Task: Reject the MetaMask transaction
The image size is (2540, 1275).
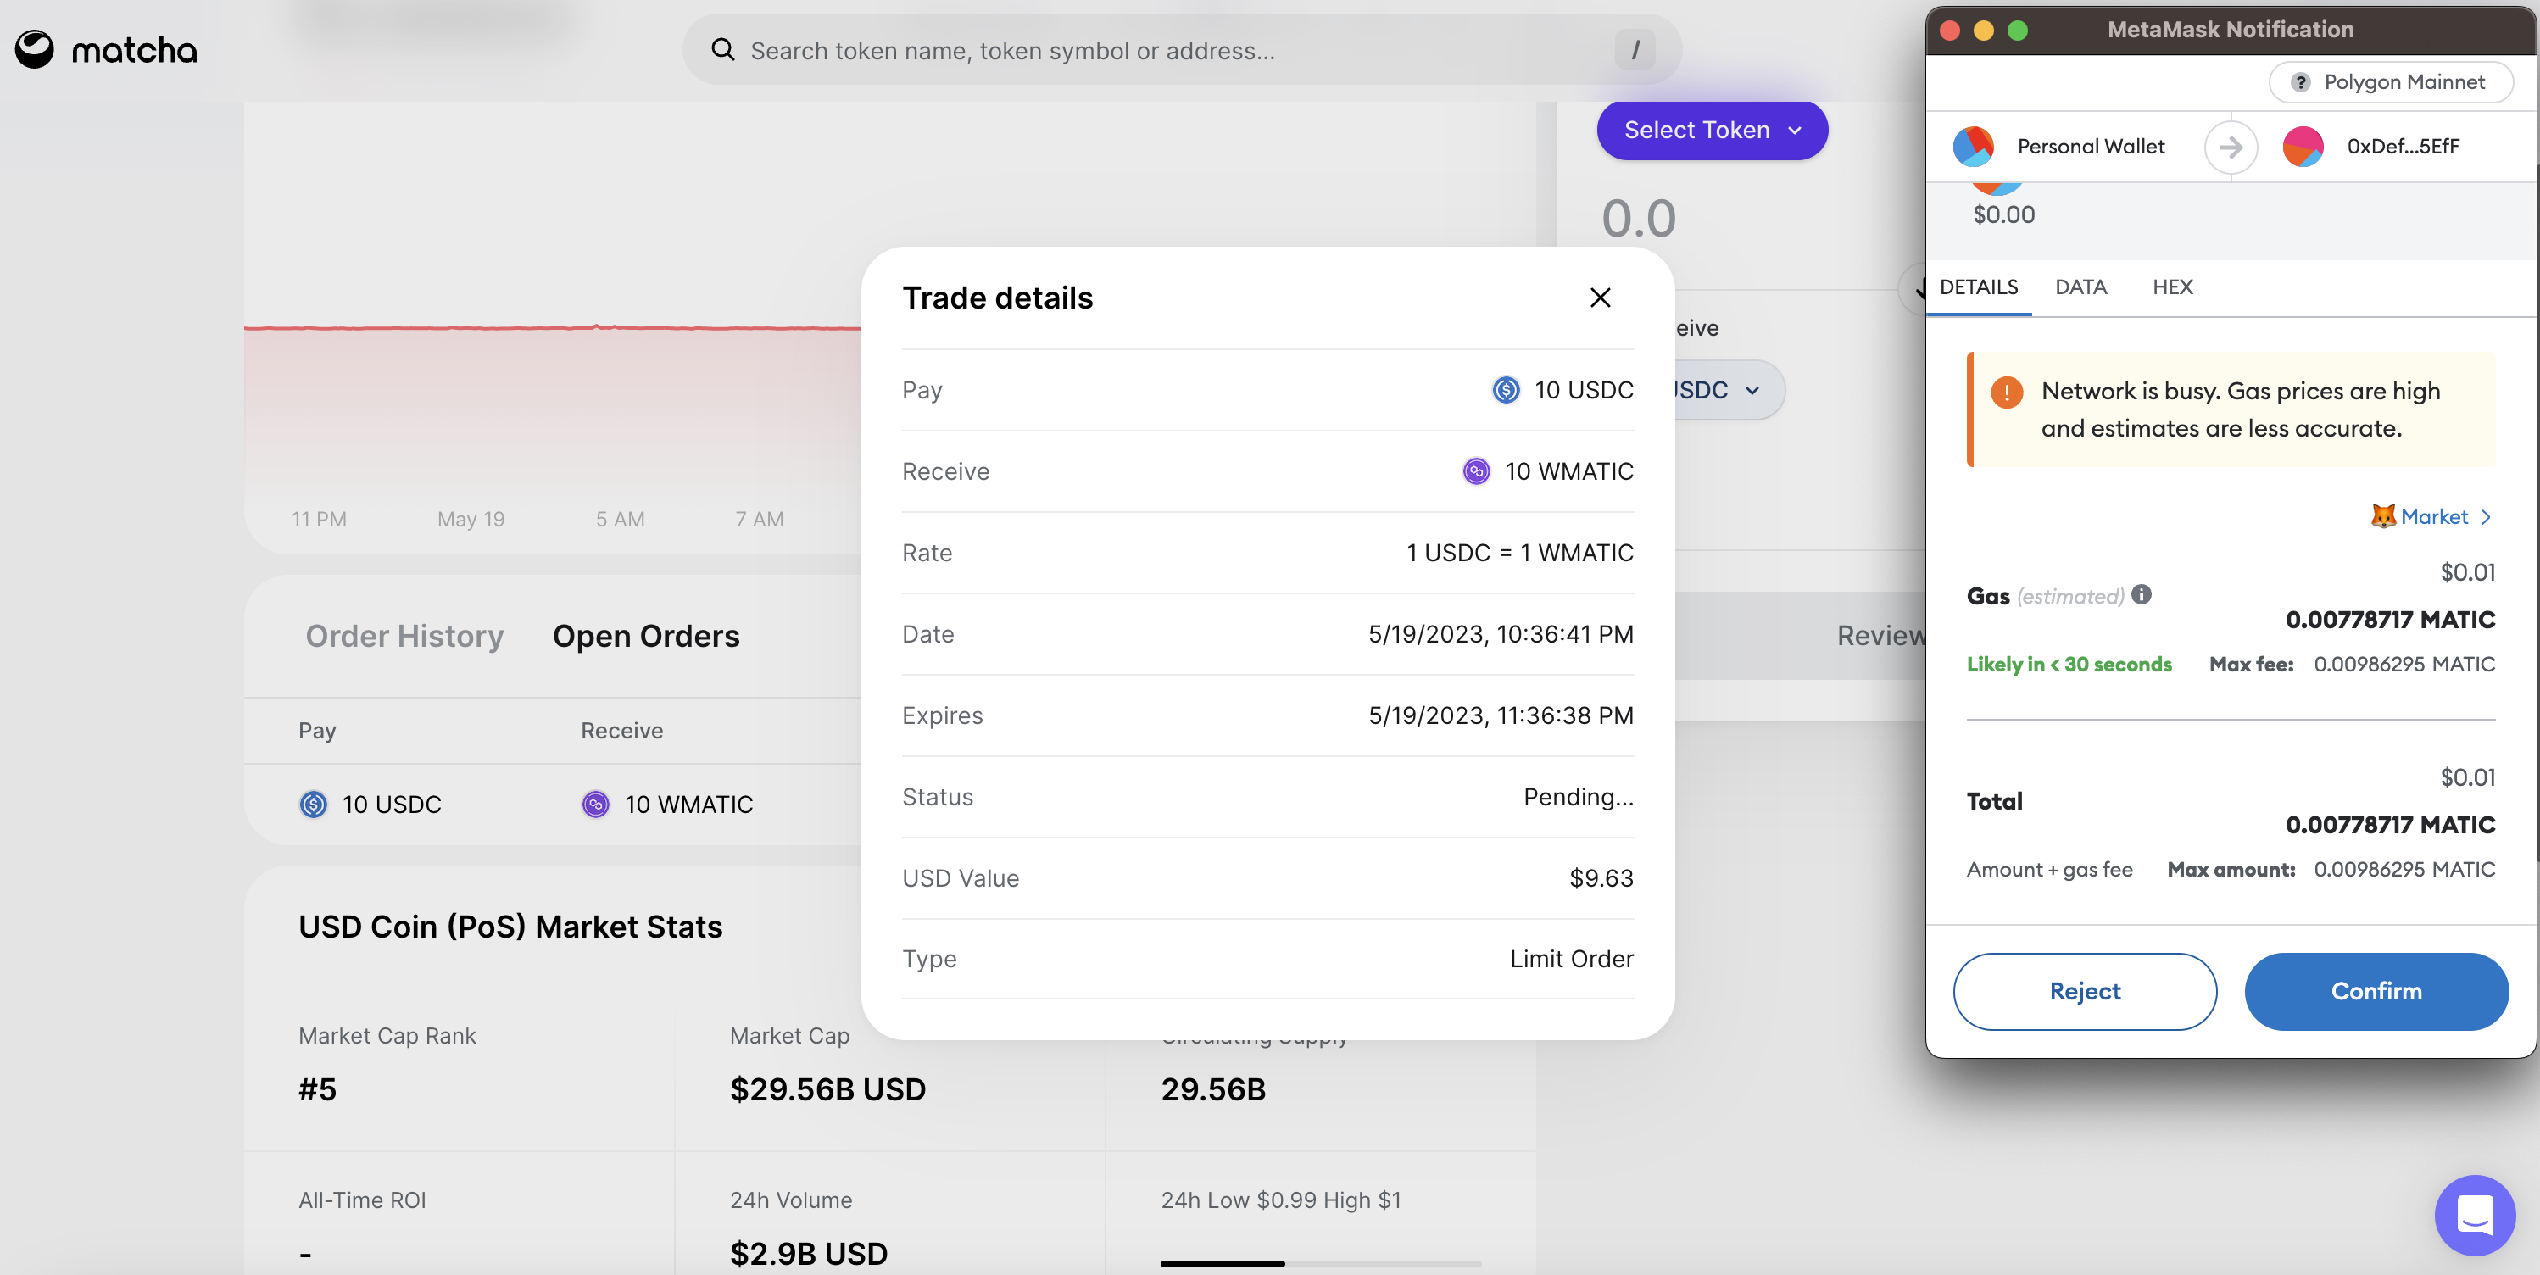Action: (2085, 991)
